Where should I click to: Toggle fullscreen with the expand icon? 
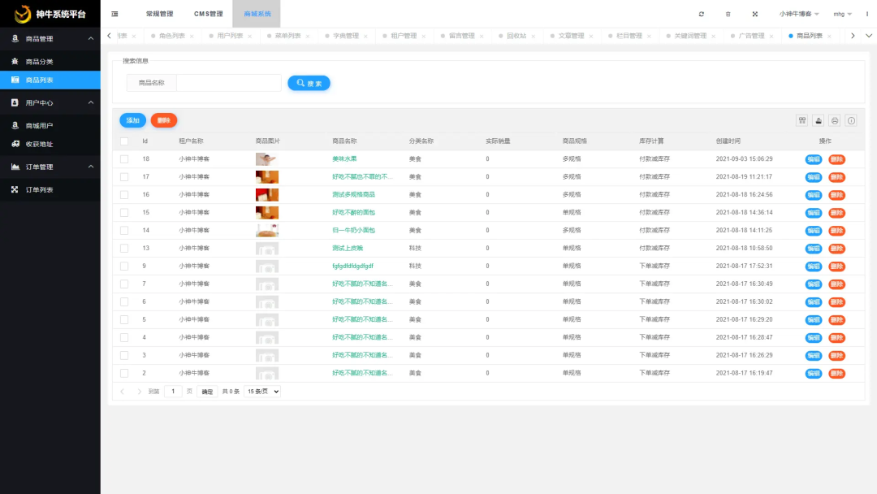click(754, 14)
